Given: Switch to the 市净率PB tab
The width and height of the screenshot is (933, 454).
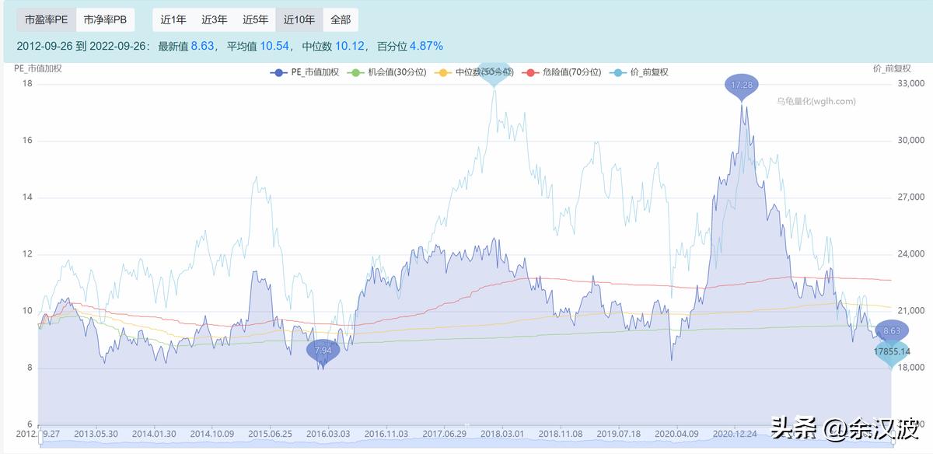Looking at the screenshot, I should pos(105,20).
